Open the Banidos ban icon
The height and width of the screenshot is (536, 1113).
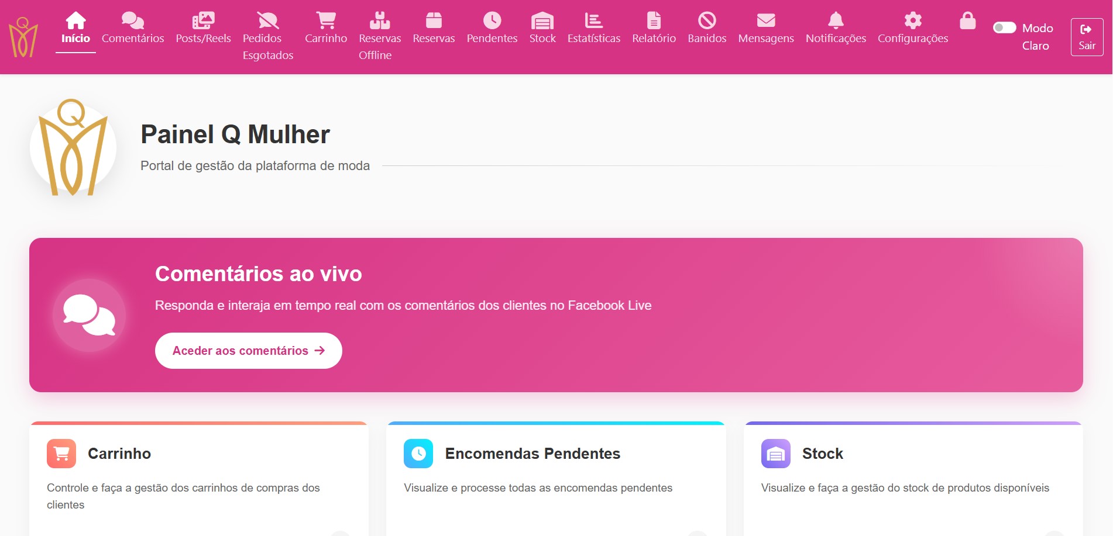coord(707,21)
